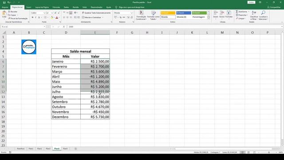Toggle center text horizontally

click(67, 17)
